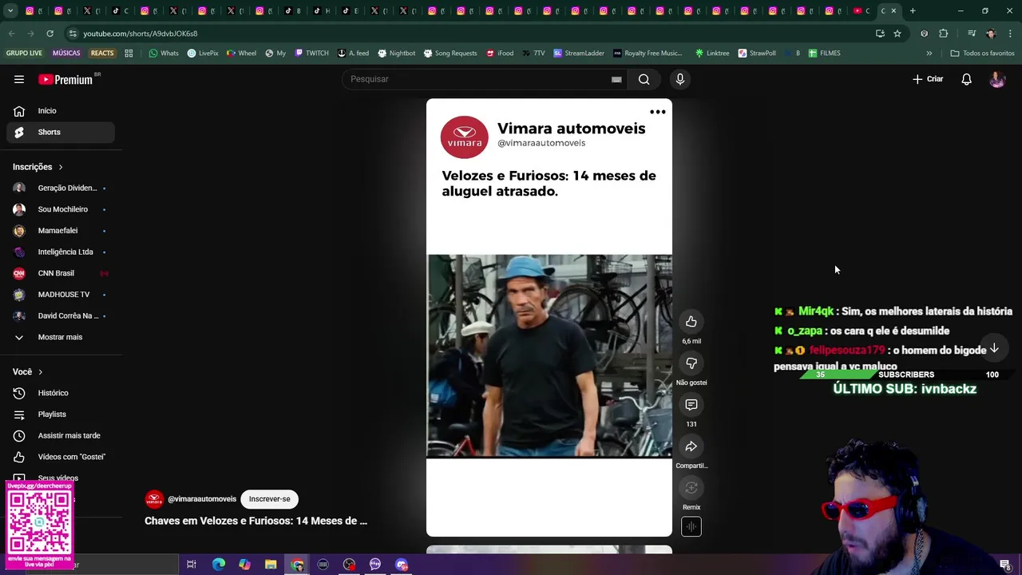Expand Inscrições section chevron
The image size is (1022, 575).
(60, 167)
